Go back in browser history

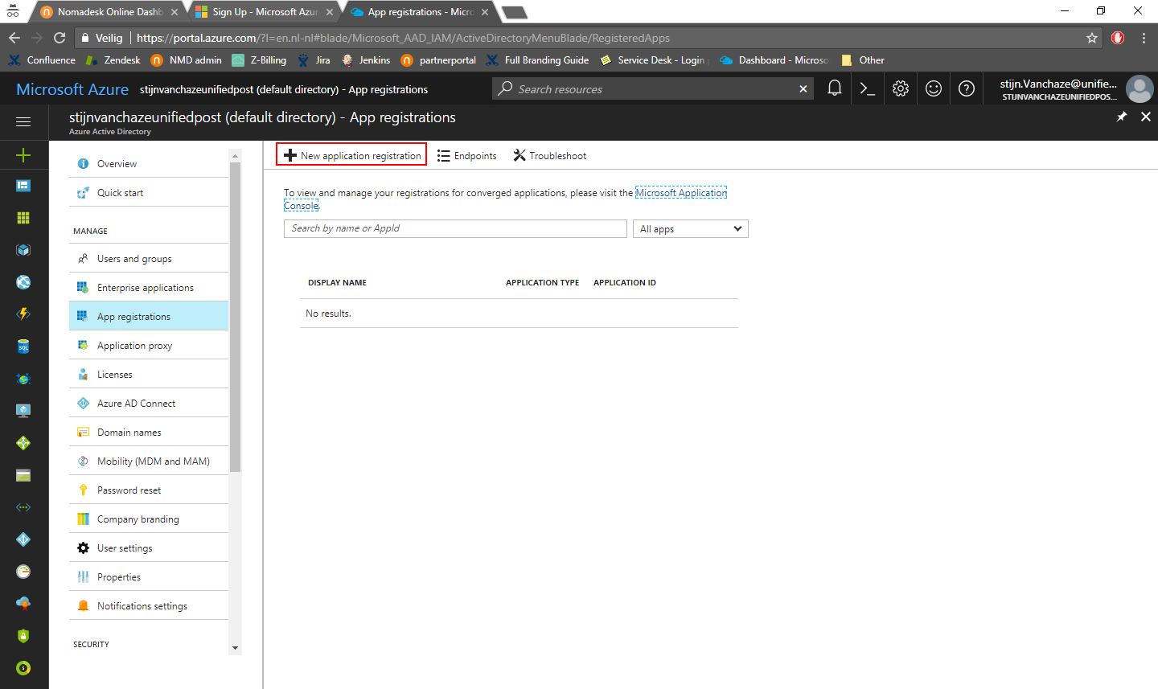[x=14, y=38]
